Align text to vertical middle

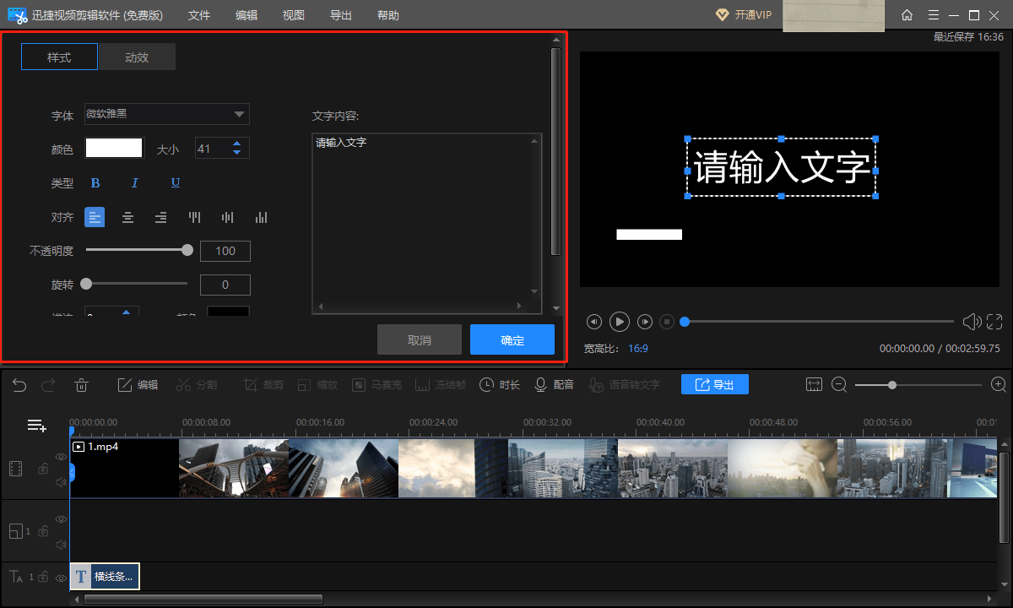pos(228,217)
